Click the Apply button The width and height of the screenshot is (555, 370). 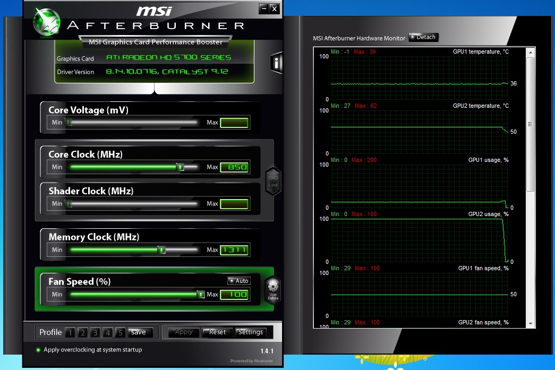tap(184, 332)
